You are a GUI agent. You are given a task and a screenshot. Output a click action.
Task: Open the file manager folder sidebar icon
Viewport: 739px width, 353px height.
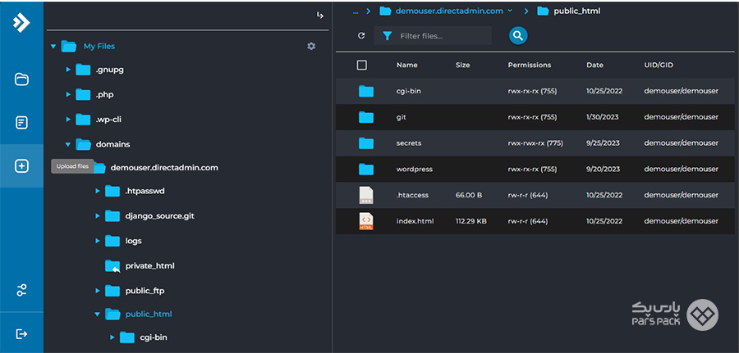[x=21, y=79]
